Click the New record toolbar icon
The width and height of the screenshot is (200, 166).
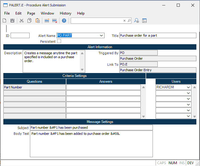point(5,21)
